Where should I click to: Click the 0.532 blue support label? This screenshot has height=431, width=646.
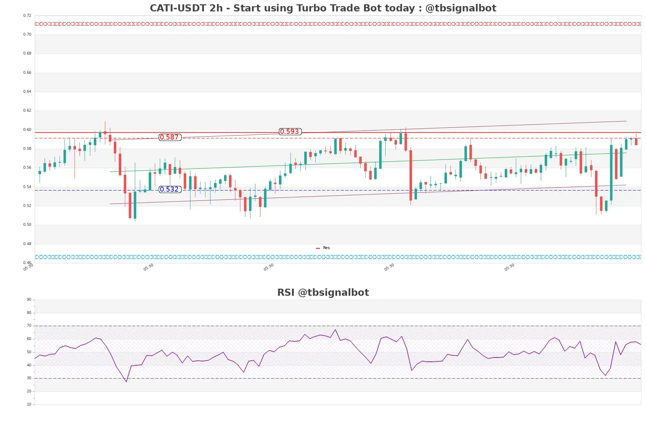coord(170,189)
